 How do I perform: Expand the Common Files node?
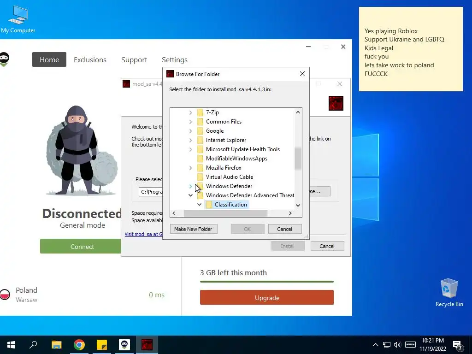click(190, 122)
